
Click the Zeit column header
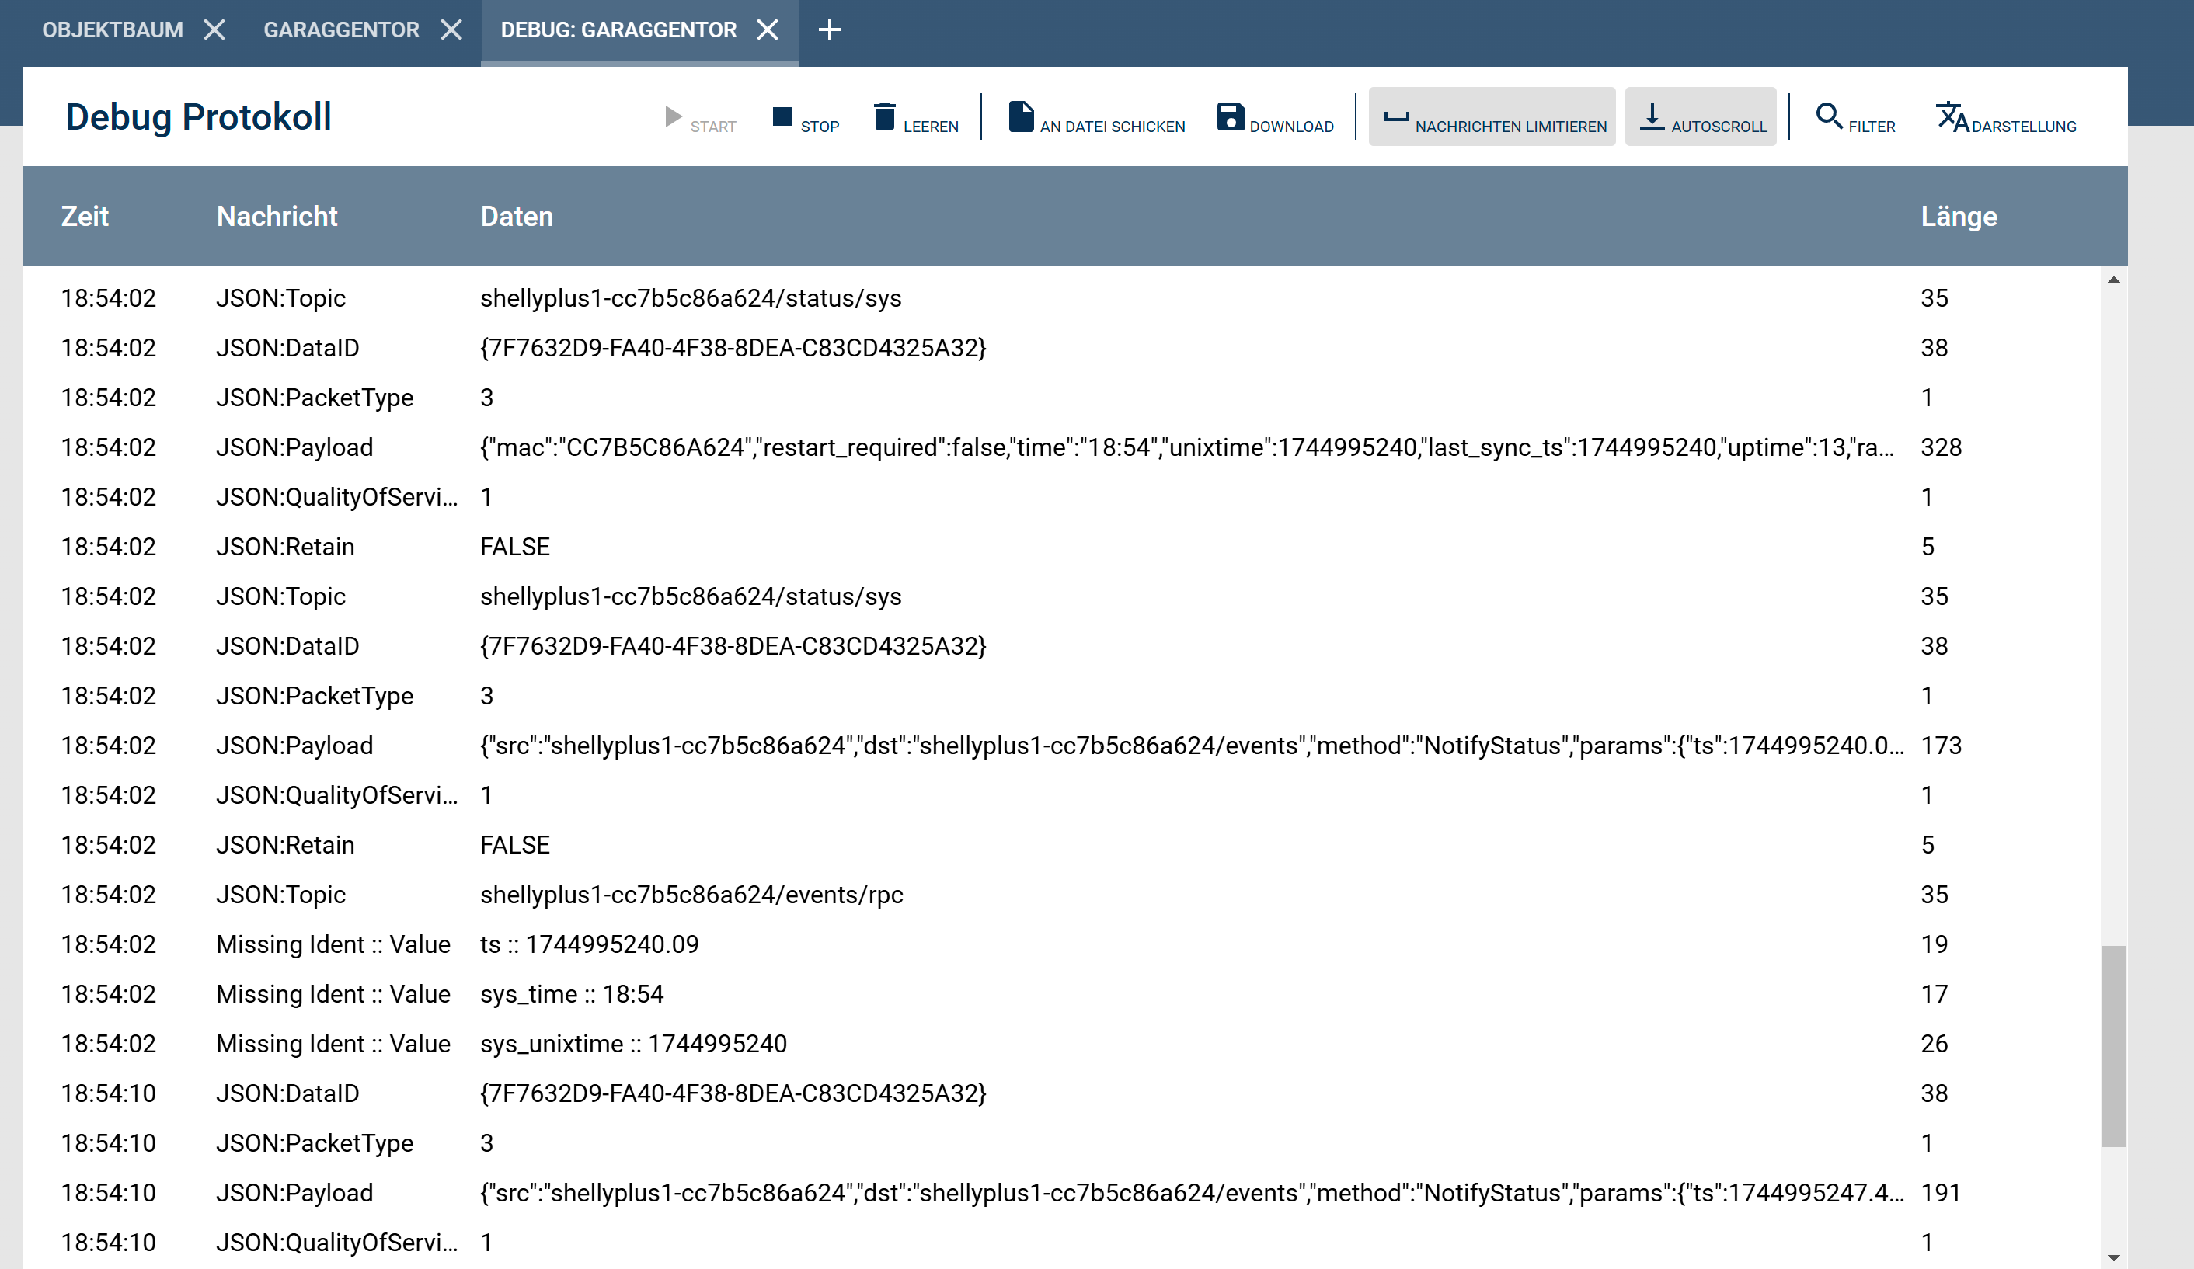pos(85,216)
